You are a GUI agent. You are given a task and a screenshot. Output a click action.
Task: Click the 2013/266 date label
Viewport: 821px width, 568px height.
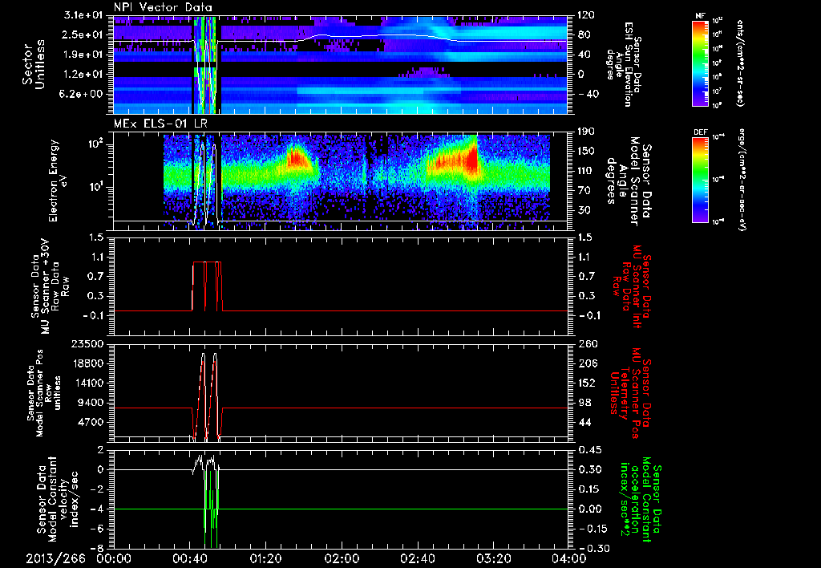pos(56,558)
